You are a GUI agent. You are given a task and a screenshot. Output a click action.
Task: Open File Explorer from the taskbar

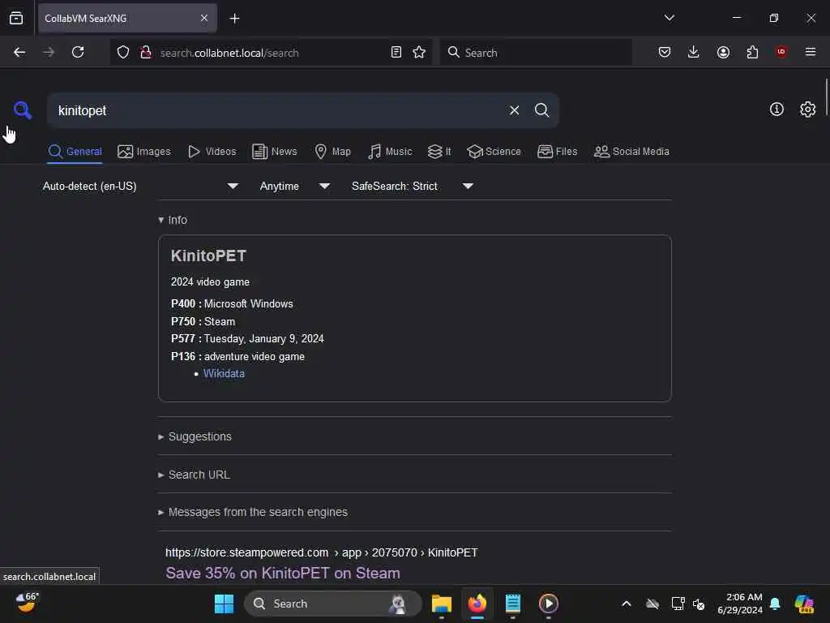click(x=442, y=604)
